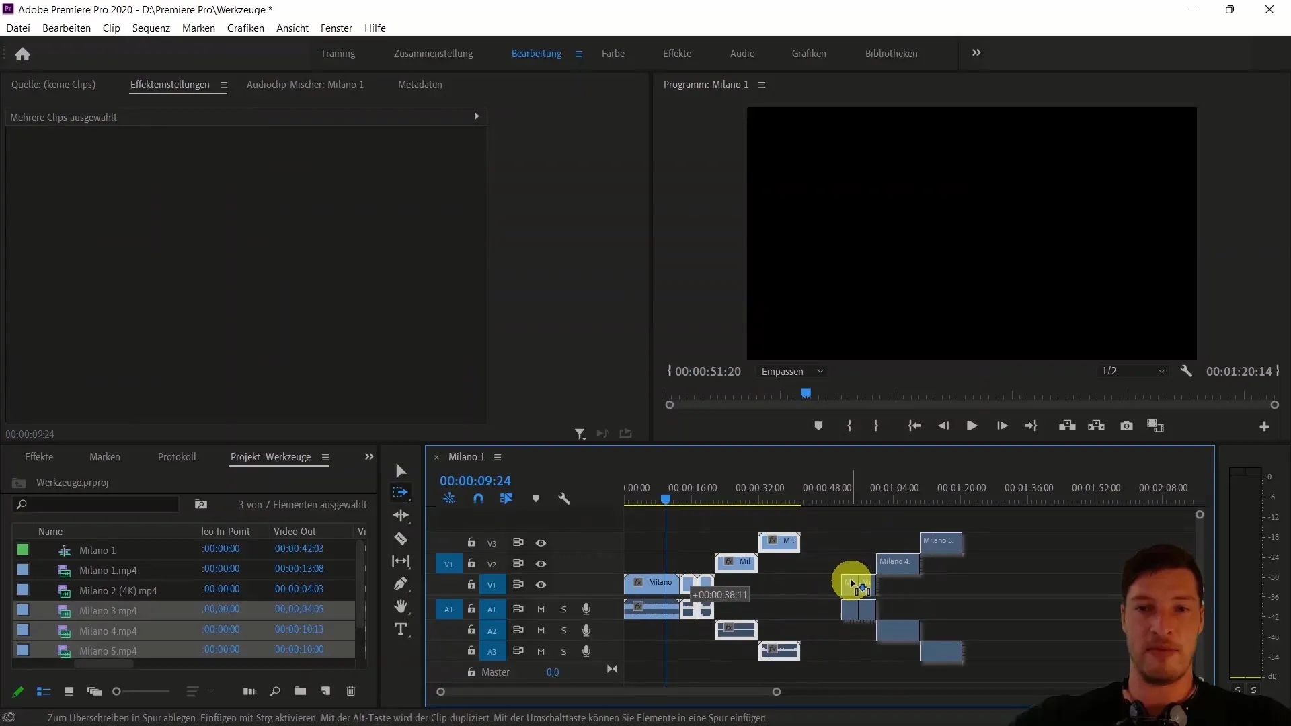Open Projekt Werkzeuge panel menu
The image size is (1291, 726).
click(x=325, y=457)
